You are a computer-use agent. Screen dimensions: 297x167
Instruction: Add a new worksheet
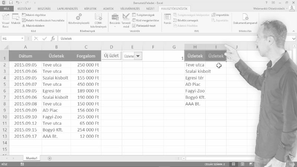(x=50, y=158)
